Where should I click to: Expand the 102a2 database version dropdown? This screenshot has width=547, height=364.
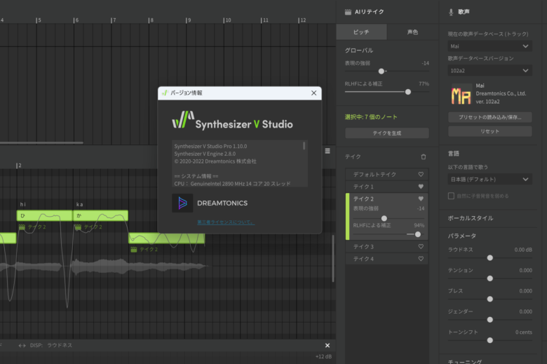click(x=489, y=70)
